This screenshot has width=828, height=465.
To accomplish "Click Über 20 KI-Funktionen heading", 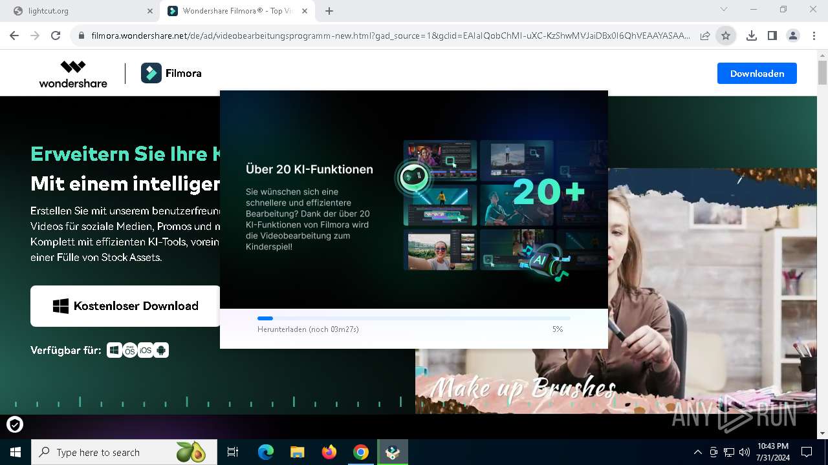I will 309,169.
